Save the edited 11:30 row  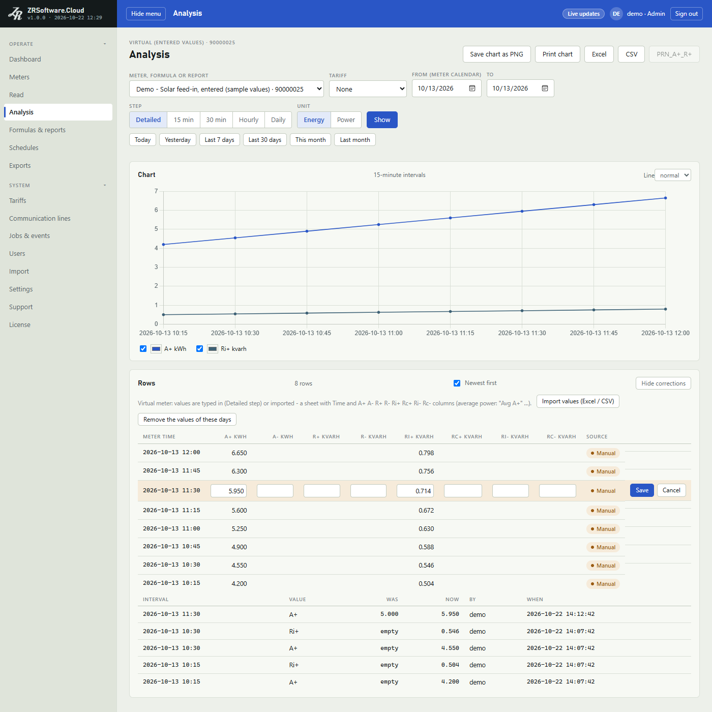pos(642,490)
